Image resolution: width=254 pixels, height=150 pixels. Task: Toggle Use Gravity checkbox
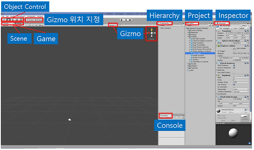pos(234,85)
